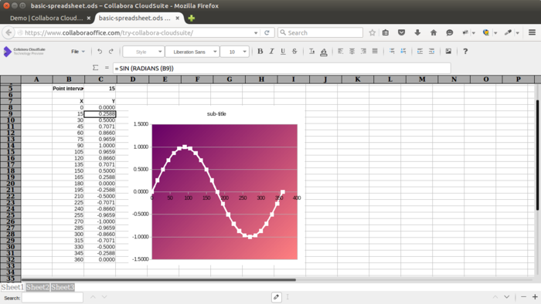This screenshot has height=304, width=541.
Task: Click the redo arrow icon
Action: (111, 51)
